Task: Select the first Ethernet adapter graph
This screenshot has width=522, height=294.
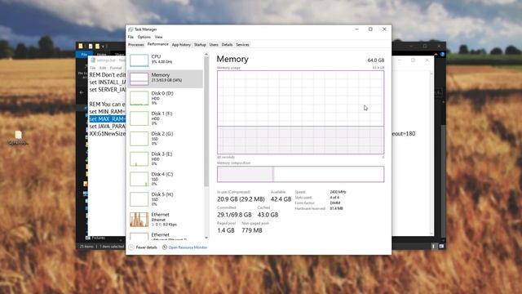Action: [x=139, y=220]
